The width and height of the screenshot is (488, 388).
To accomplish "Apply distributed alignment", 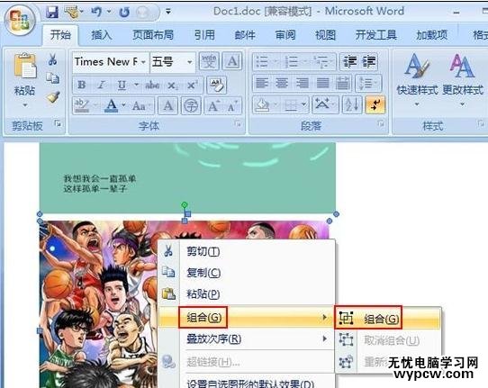I will (343, 83).
